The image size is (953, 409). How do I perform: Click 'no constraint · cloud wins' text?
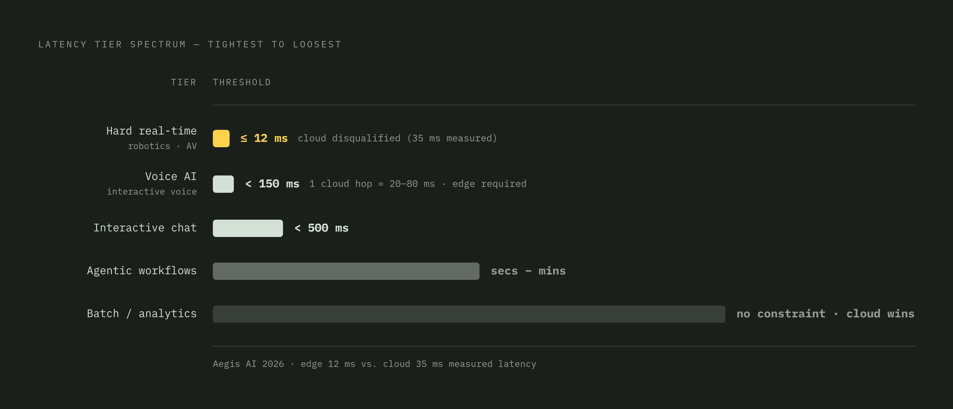click(825, 314)
